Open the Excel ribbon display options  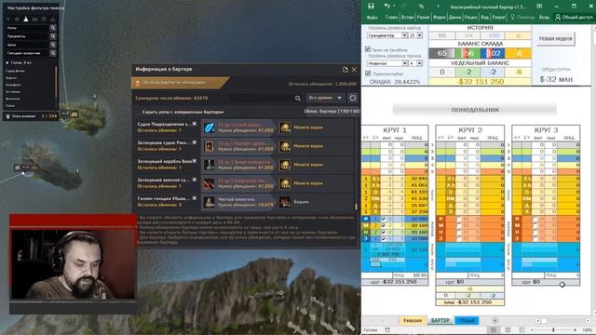click(539, 7)
